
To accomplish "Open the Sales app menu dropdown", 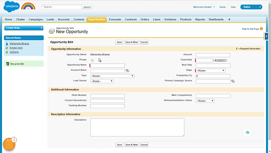I will pyautogui.click(x=251, y=7).
